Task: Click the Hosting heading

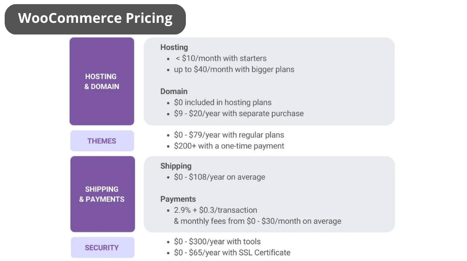Action: pyautogui.click(x=174, y=47)
